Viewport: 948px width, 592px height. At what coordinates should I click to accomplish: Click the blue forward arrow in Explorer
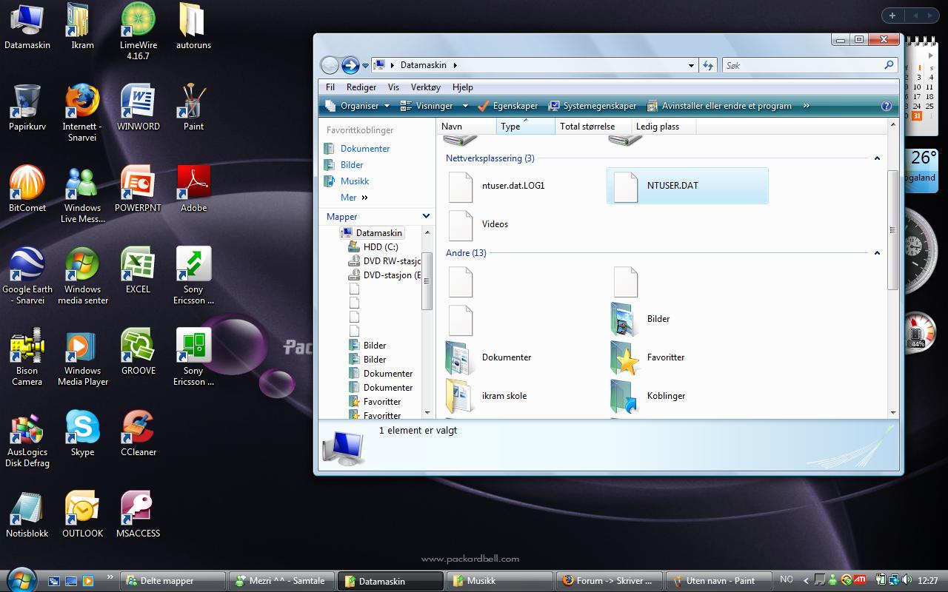pos(350,65)
